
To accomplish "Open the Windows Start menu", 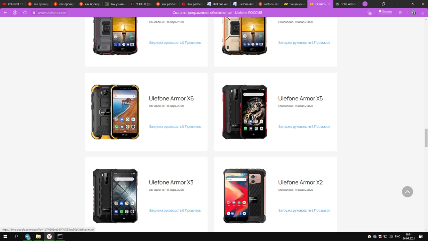I will [x=5, y=237].
